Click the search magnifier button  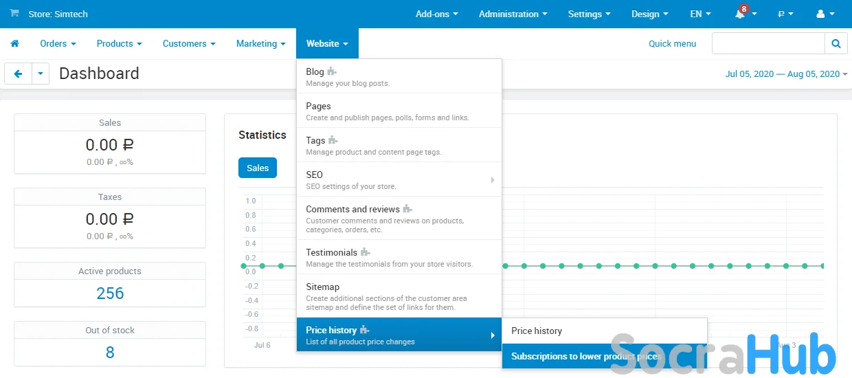tap(836, 43)
